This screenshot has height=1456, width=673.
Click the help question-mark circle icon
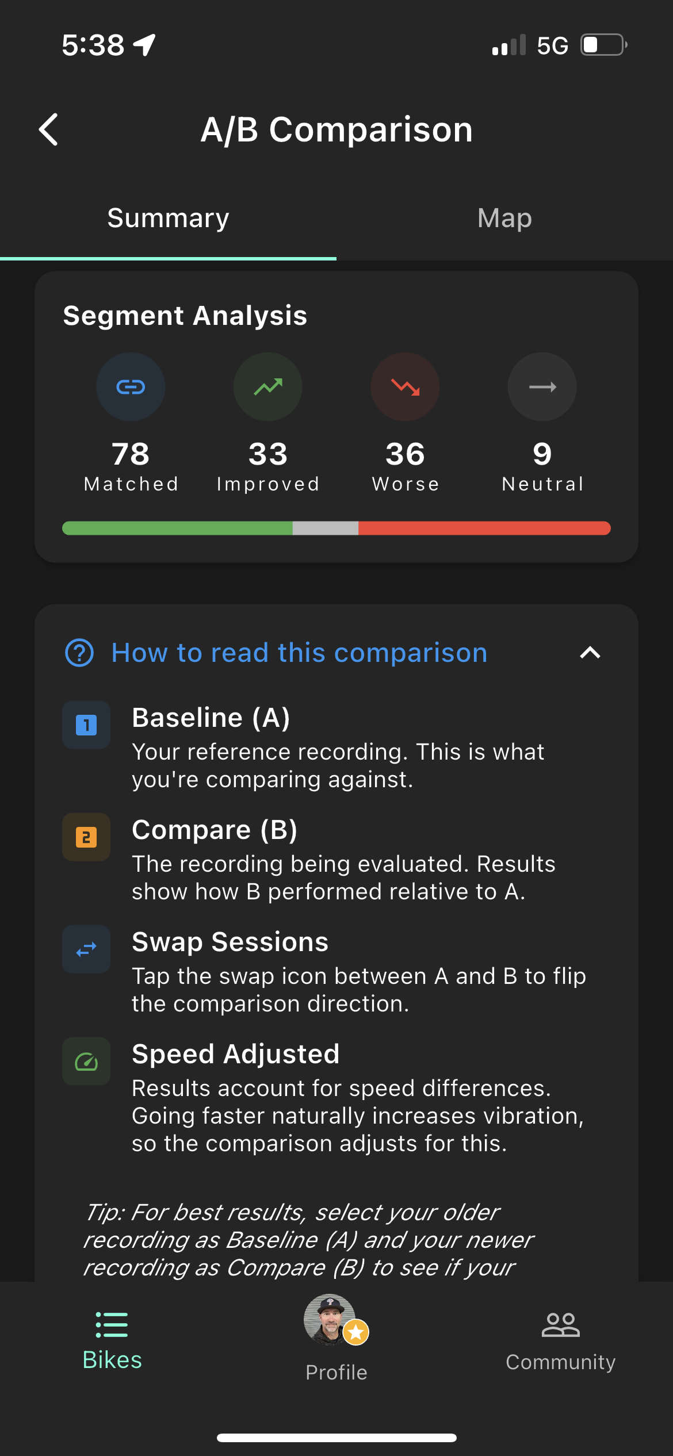[x=79, y=652]
